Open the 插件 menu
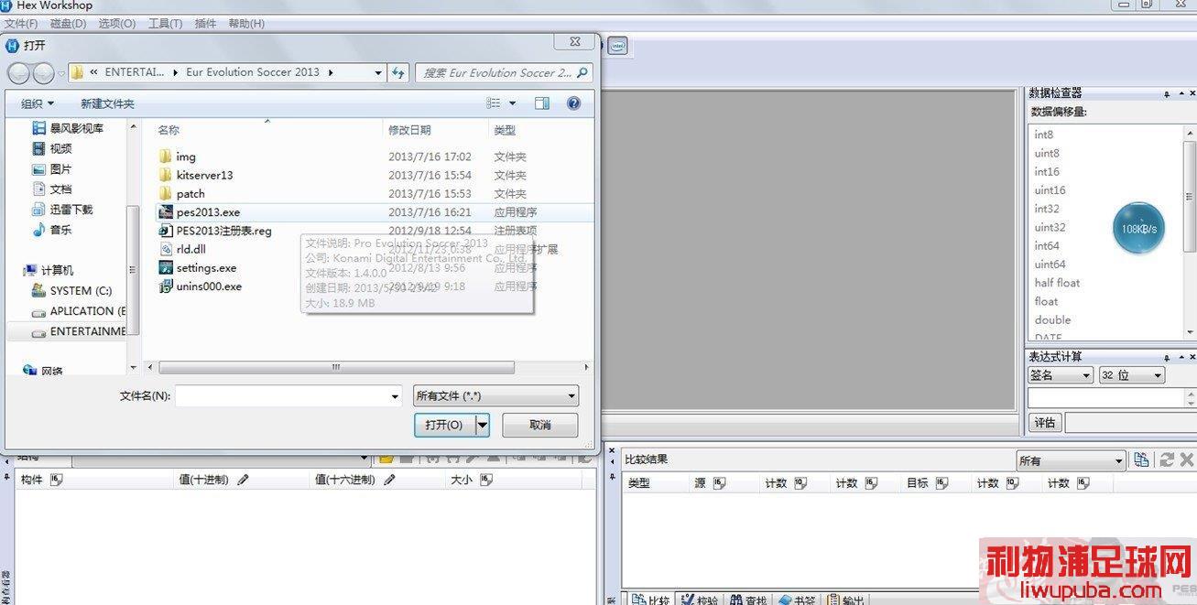The image size is (1197, 605). click(205, 23)
